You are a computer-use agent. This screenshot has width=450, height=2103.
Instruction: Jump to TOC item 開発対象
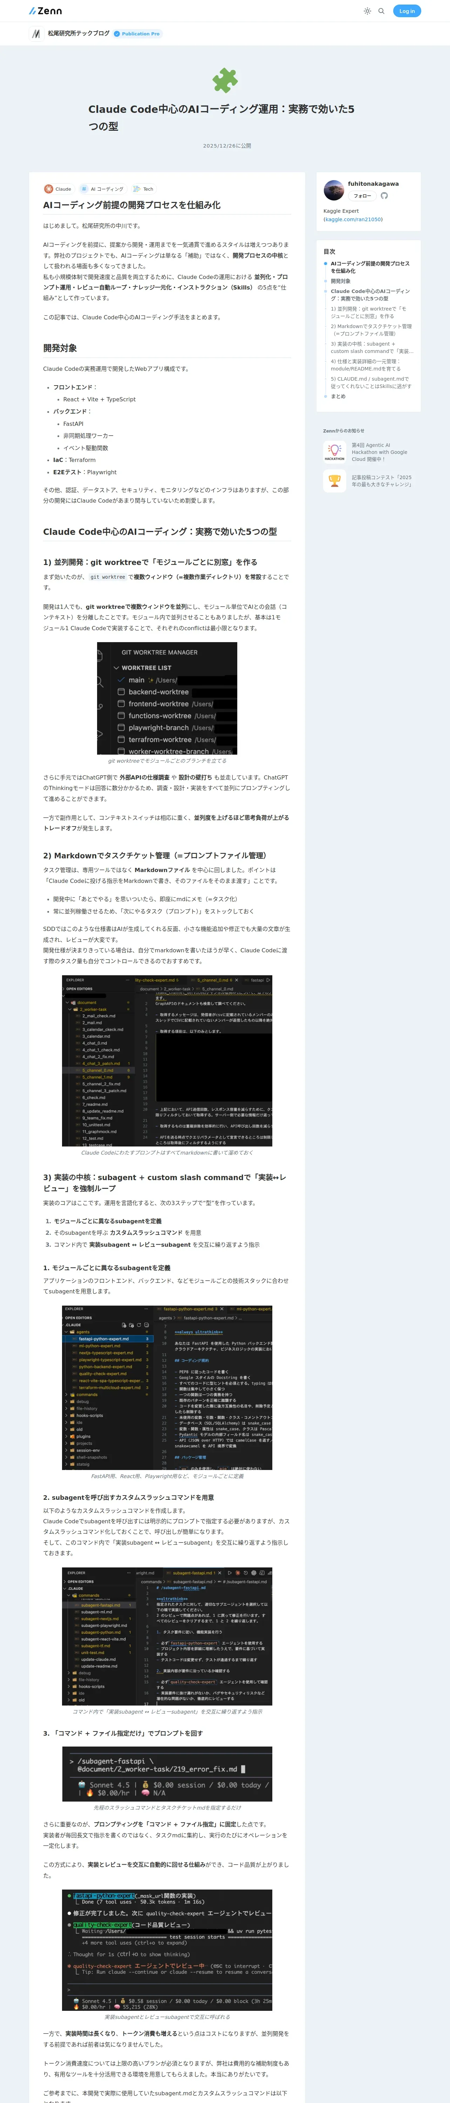coord(341,281)
